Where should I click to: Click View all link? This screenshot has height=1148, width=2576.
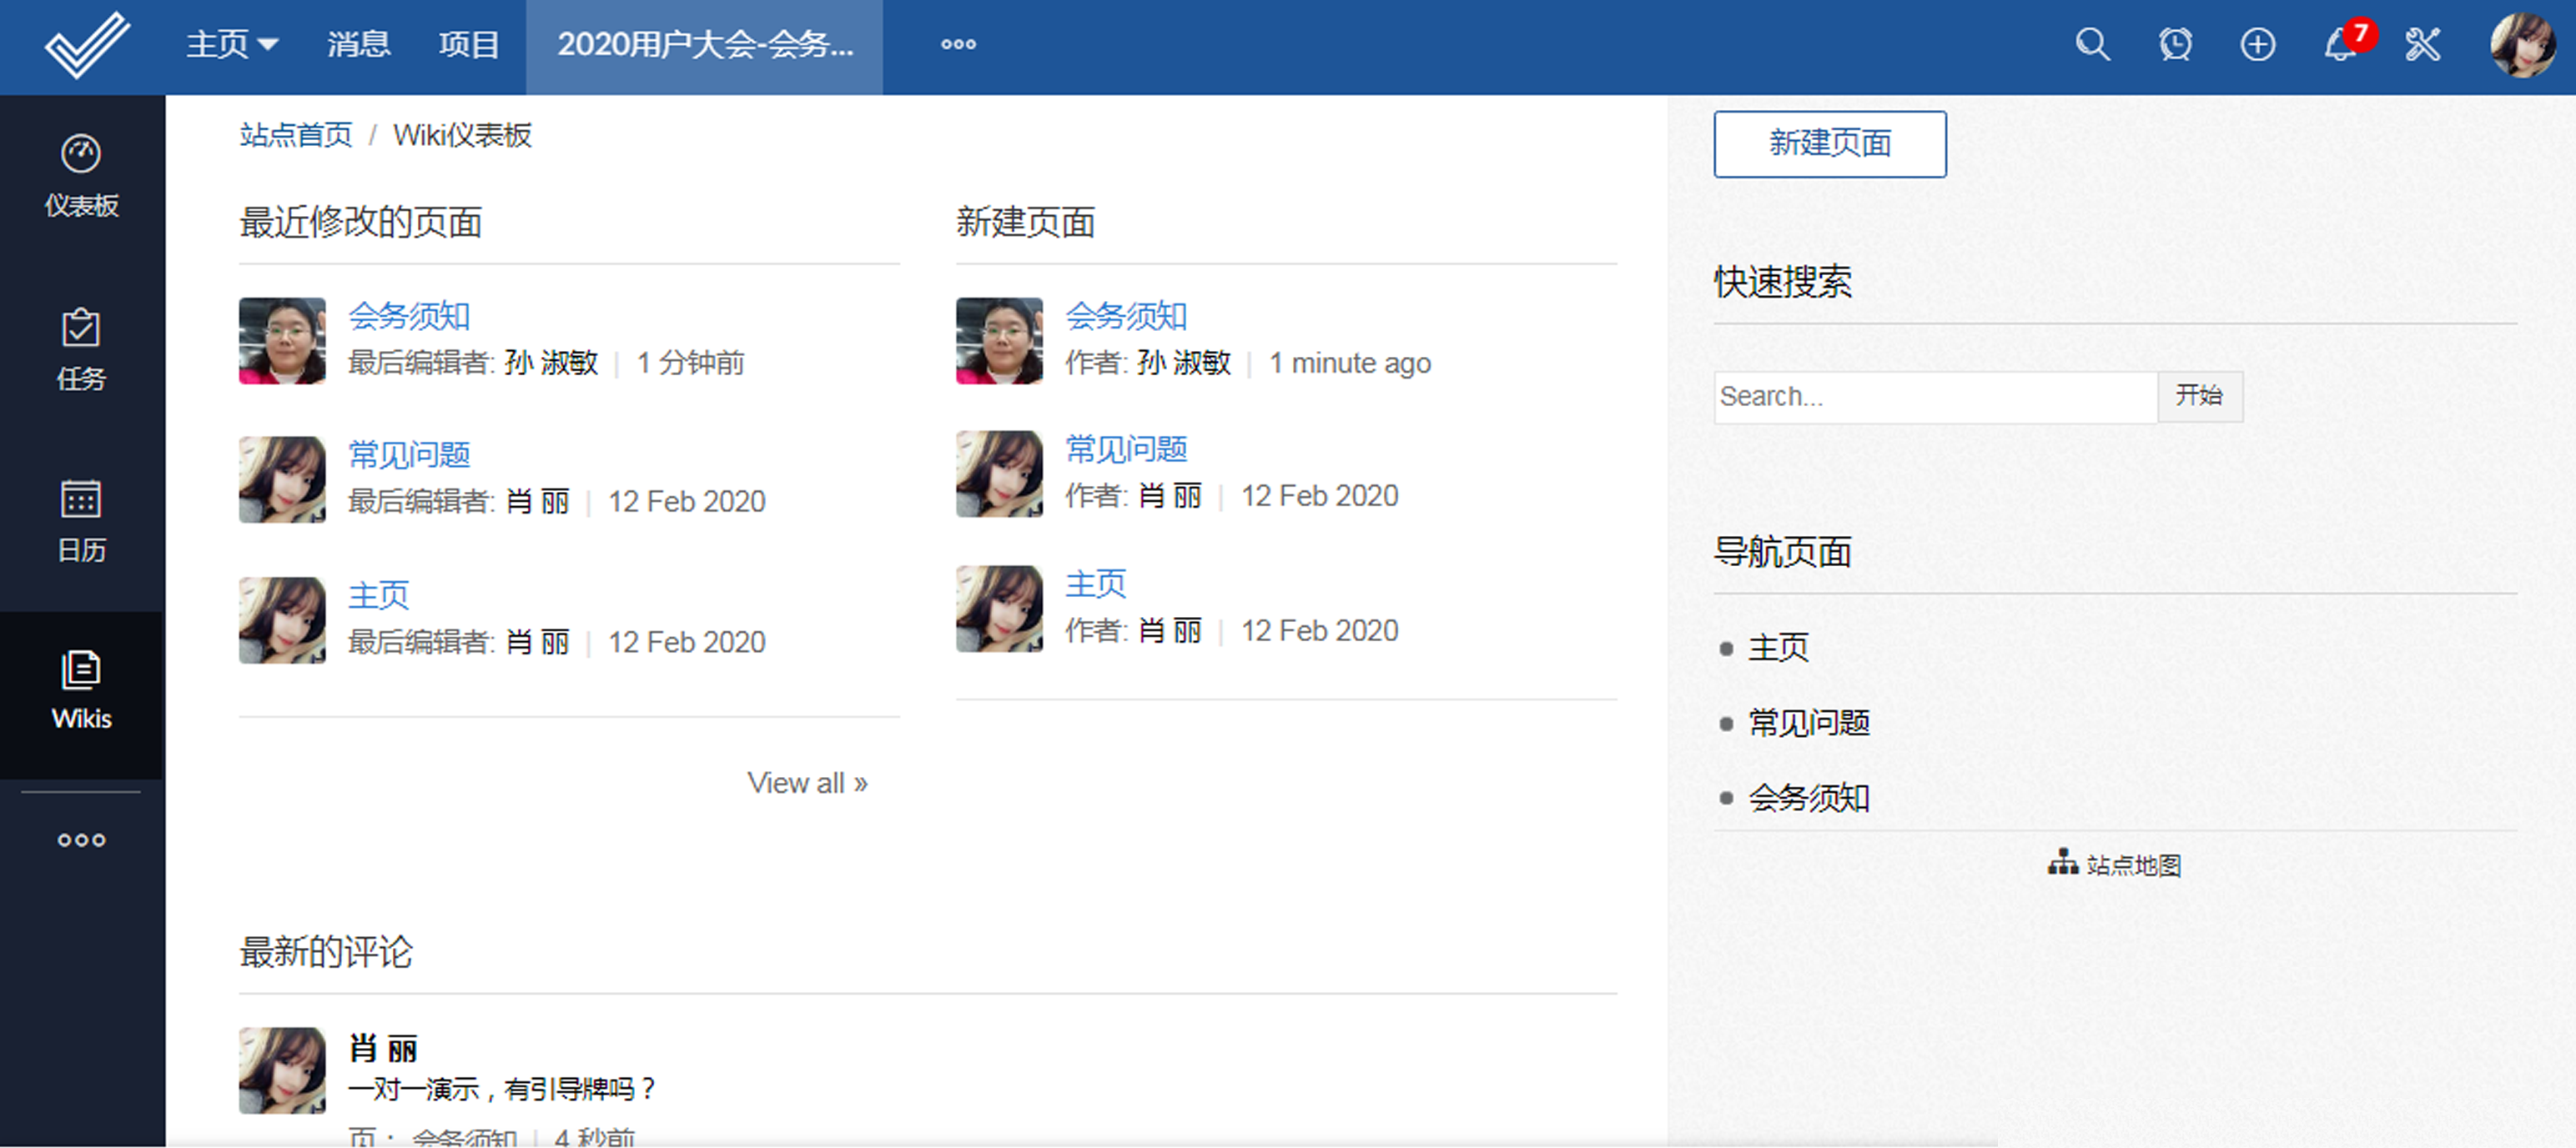pos(807,782)
